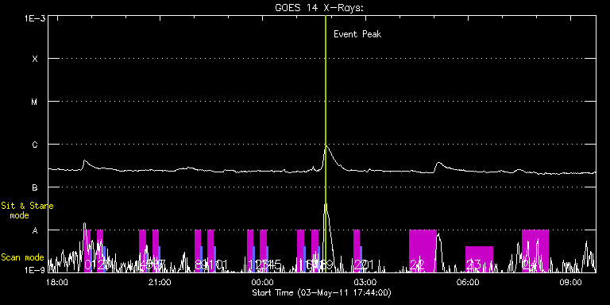This screenshot has width=610, height=305.
Task: Select the magenta scan block labeled 23
Action: (x=479, y=259)
